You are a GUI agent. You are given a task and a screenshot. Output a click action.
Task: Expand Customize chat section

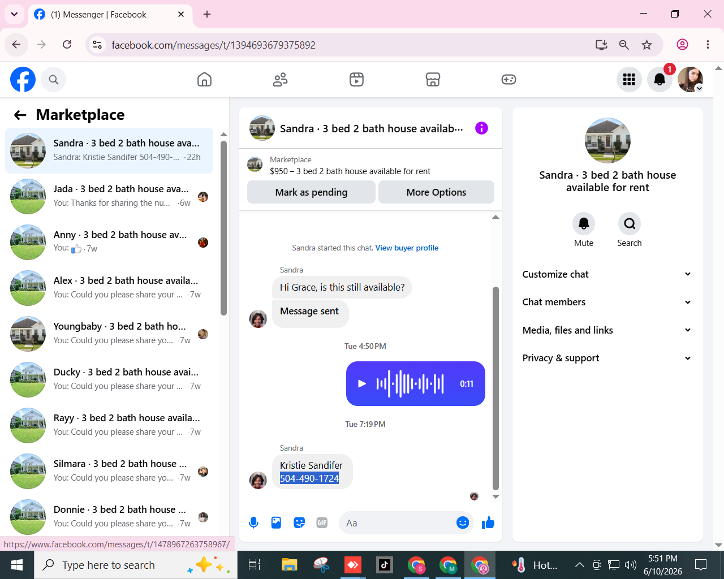tap(607, 274)
